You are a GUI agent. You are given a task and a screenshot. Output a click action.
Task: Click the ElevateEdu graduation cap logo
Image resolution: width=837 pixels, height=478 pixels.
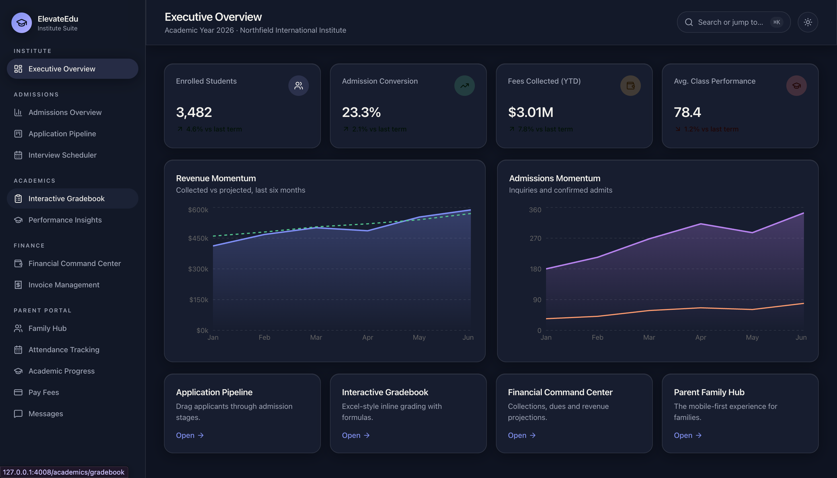click(22, 23)
